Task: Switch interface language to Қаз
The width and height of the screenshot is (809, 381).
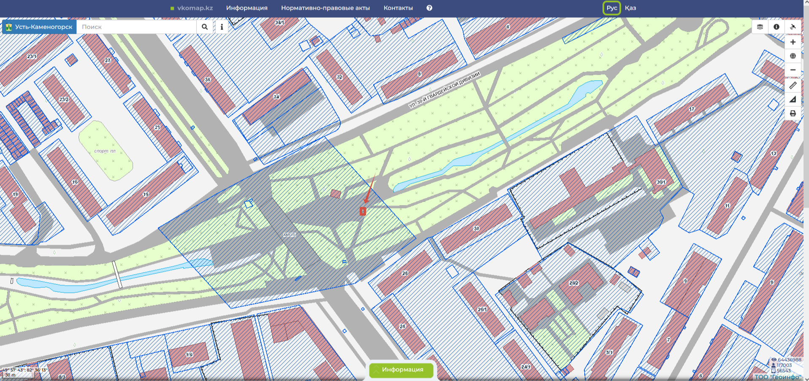Action: tap(630, 8)
